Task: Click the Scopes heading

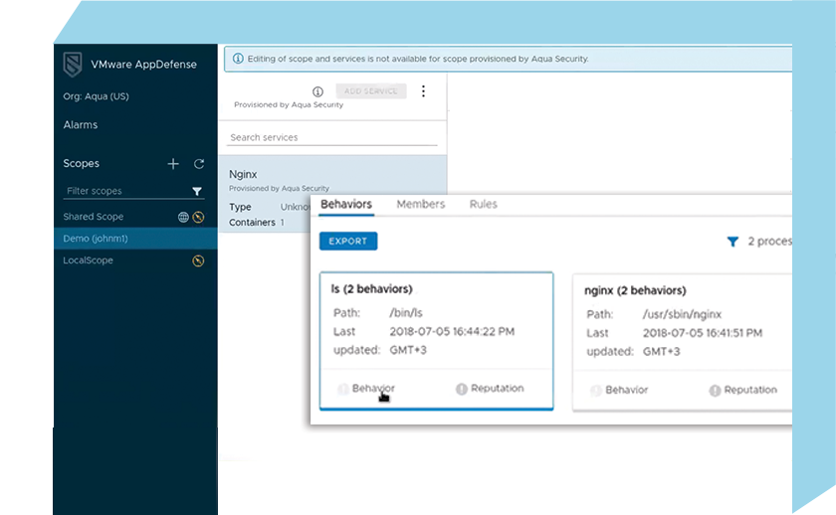Action: click(81, 163)
